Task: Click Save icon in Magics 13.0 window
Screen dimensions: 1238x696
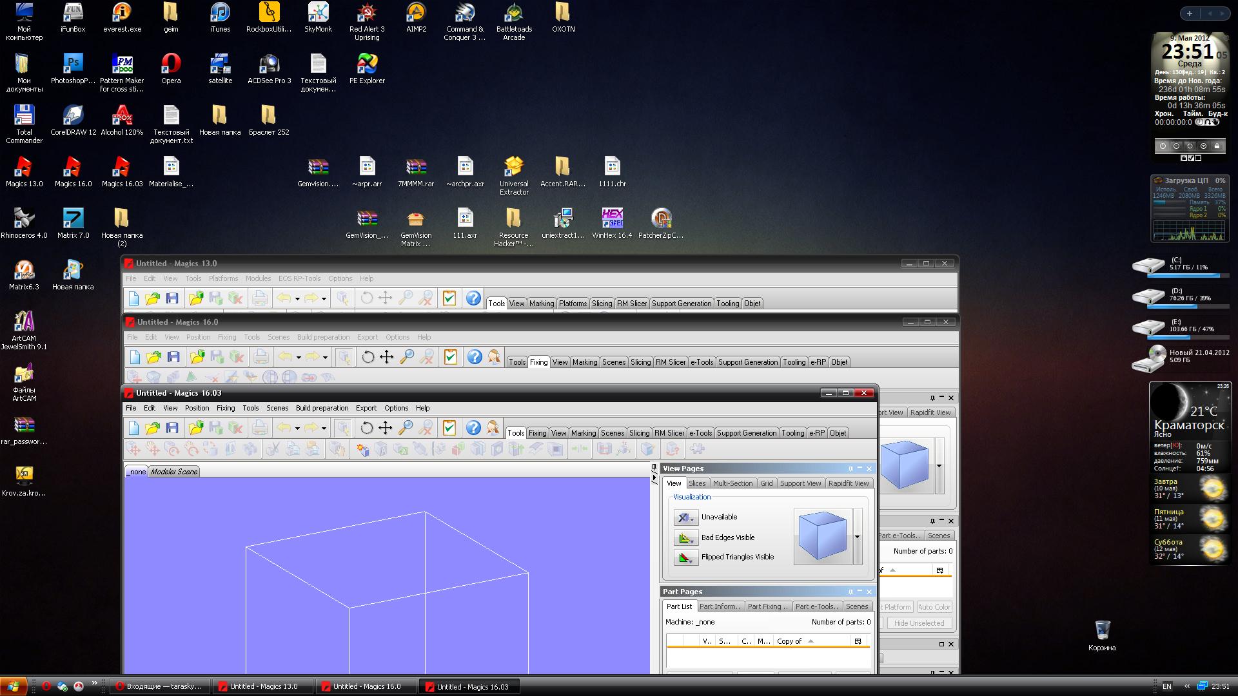Action: [x=172, y=298]
